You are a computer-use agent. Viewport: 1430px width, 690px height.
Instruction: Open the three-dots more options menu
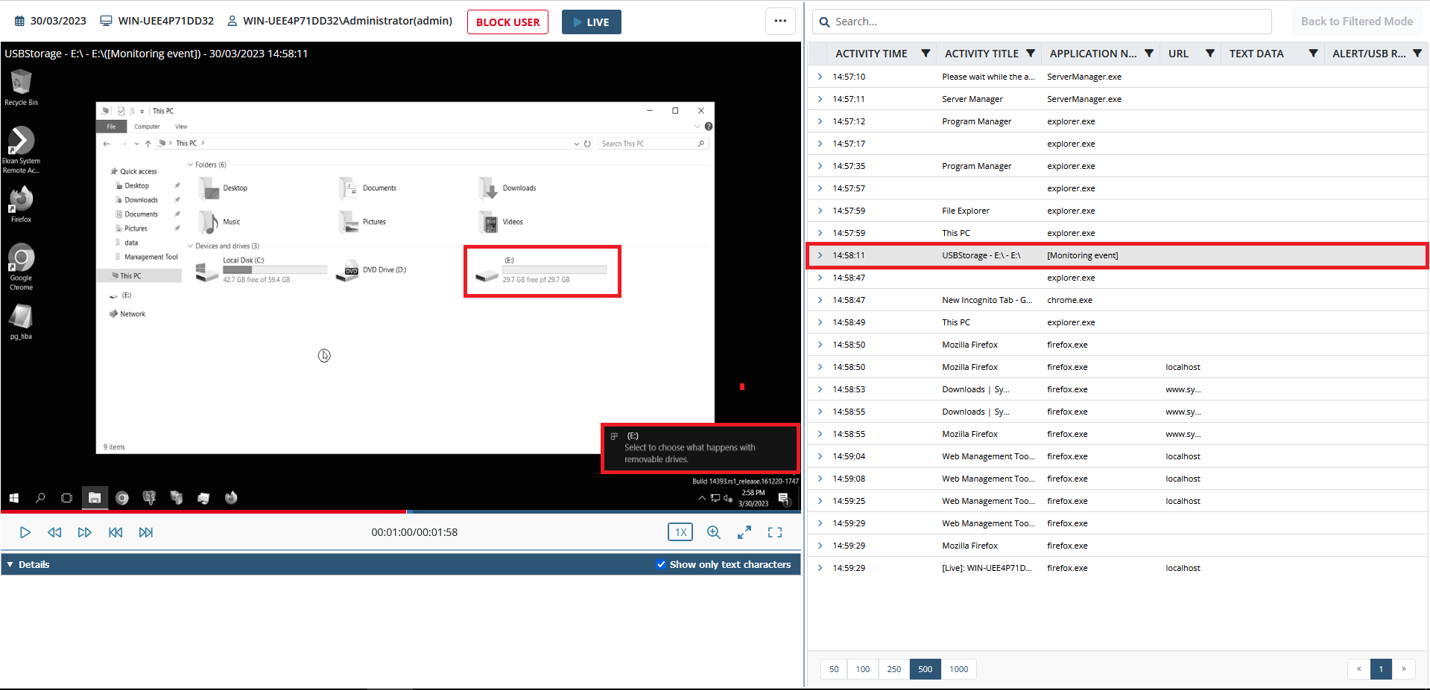pyautogui.click(x=780, y=22)
